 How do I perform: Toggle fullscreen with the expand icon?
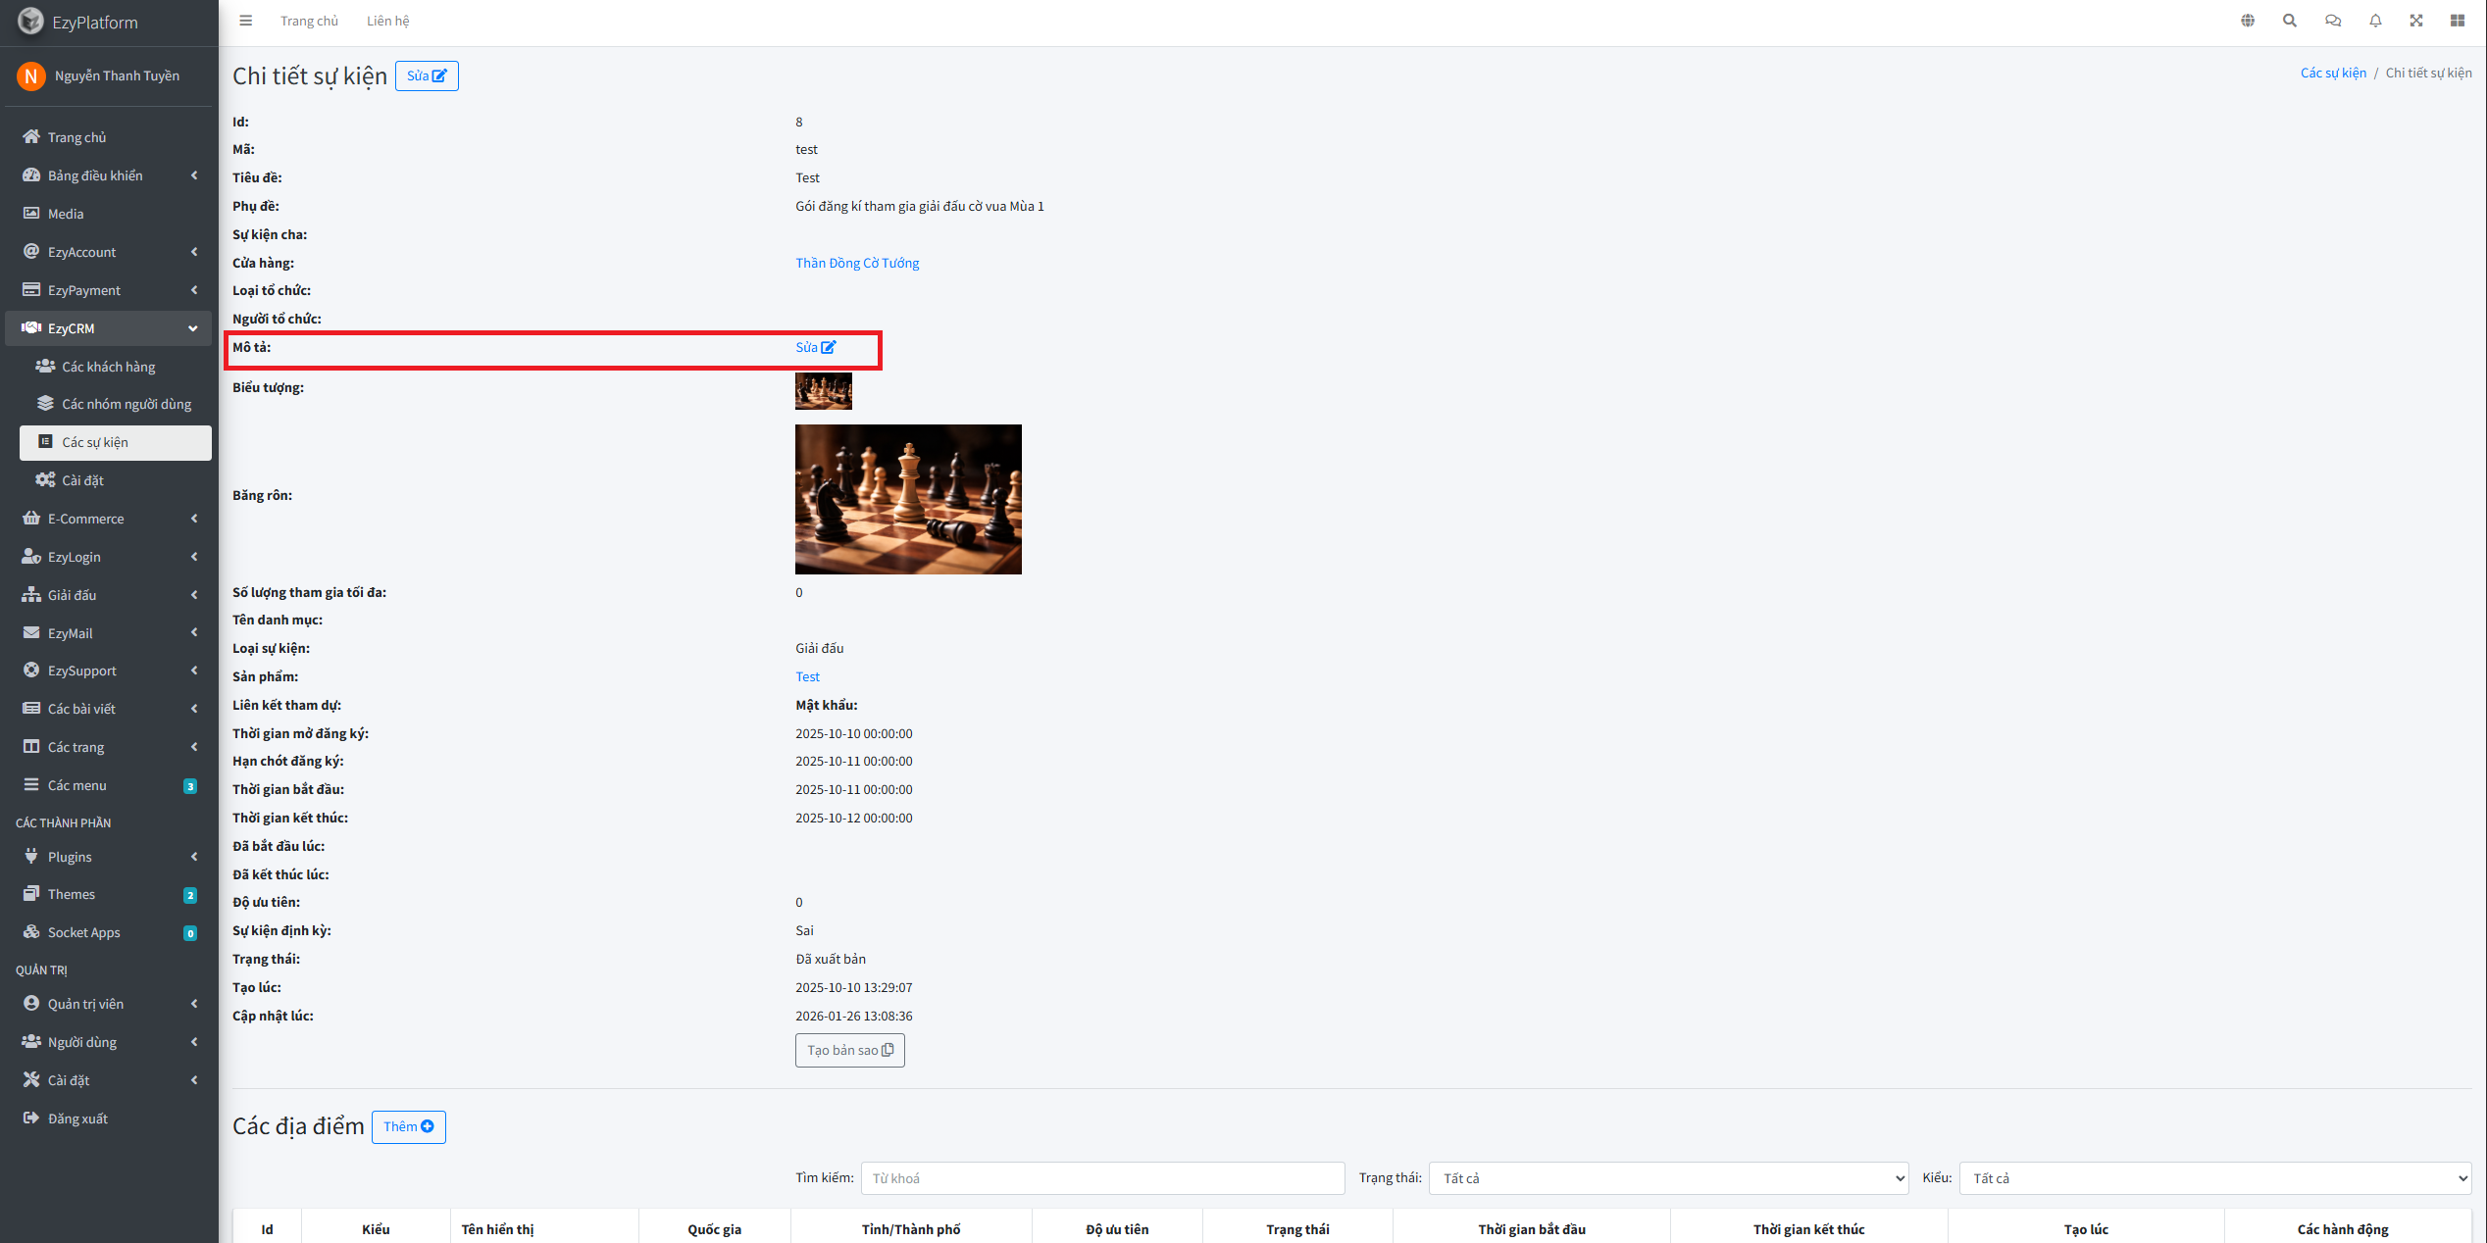tap(2416, 21)
